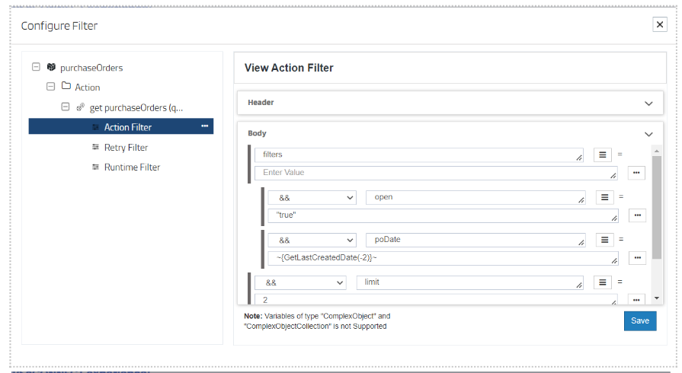Click the Body scrollbar up arrow
Screen dimensions: 682x373
[x=657, y=151]
